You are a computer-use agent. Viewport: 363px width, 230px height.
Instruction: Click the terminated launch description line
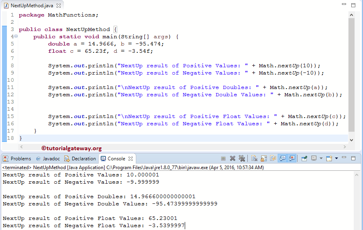[133, 168]
